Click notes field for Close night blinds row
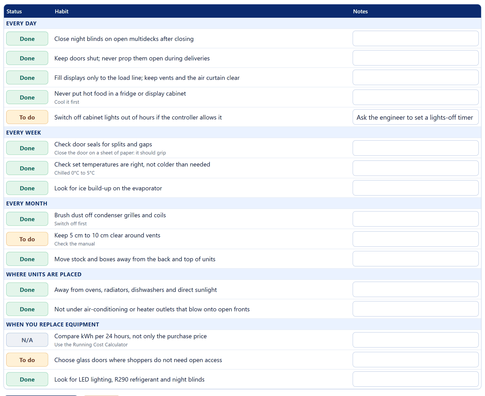The image size is (485, 396). (416, 38)
